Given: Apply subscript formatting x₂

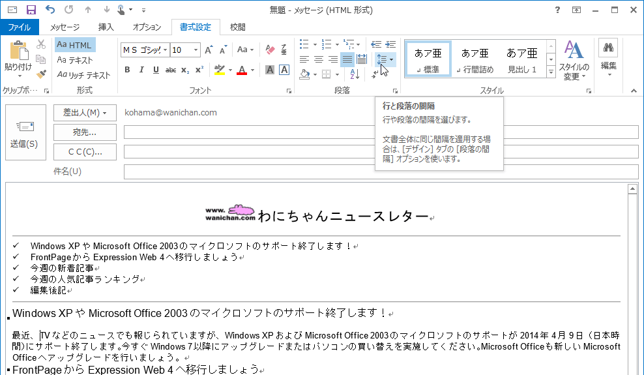Looking at the screenshot, I should tap(185, 70).
